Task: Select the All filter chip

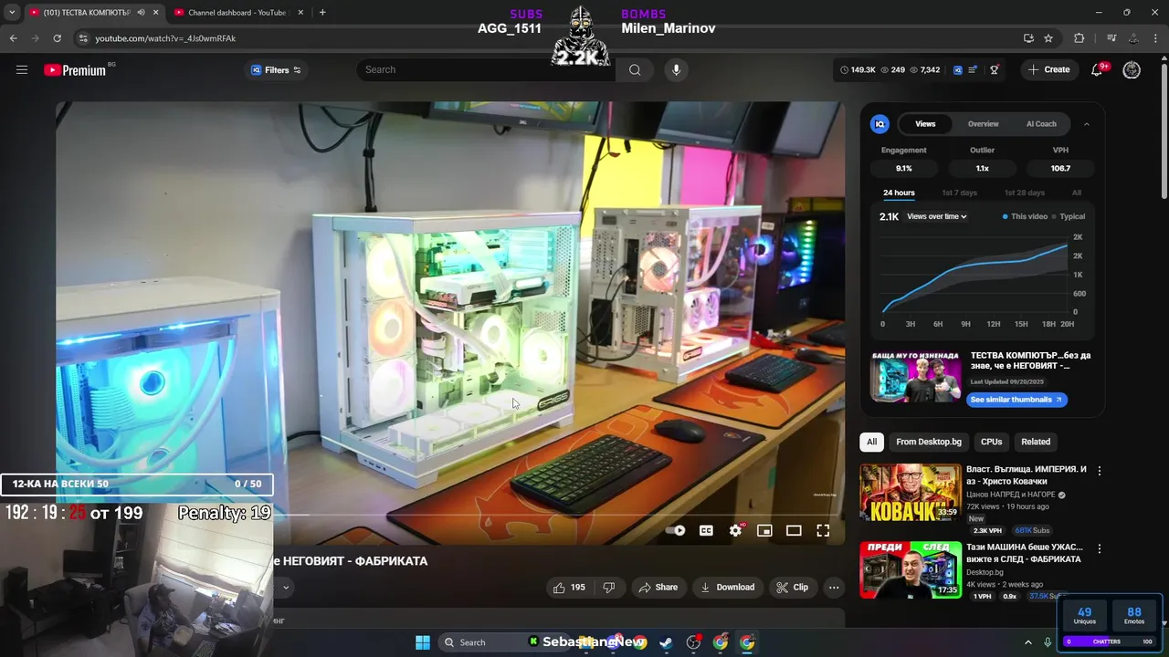Action: (871, 442)
